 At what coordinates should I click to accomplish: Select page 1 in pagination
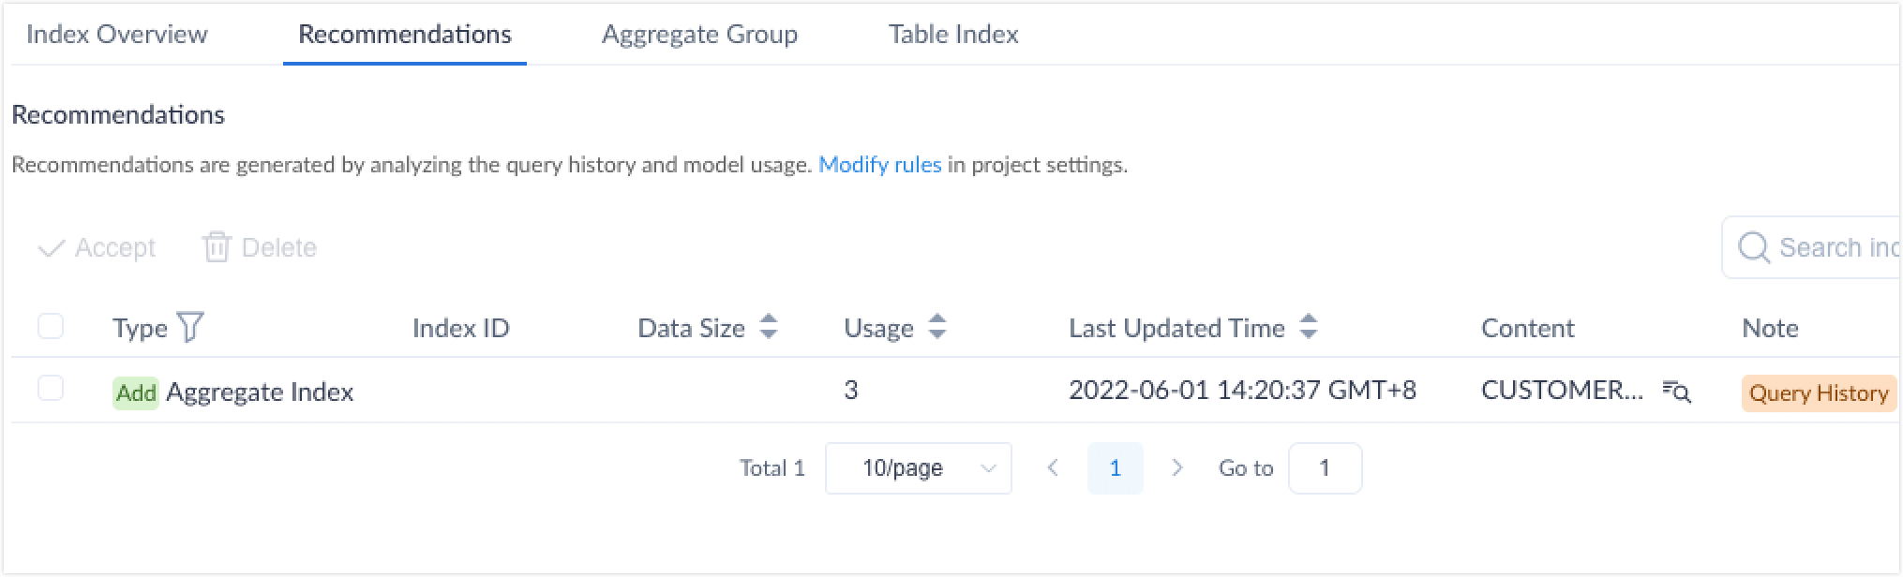pyautogui.click(x=1115, y=468)
